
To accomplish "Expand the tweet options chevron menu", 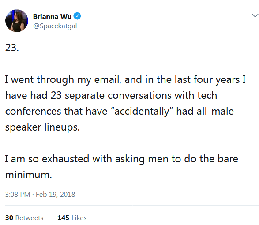I will tap(255, 16).
